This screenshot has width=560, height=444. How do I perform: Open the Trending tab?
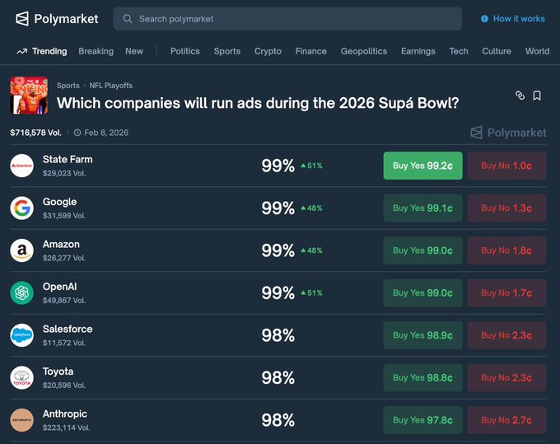click(x=42, y=51)
